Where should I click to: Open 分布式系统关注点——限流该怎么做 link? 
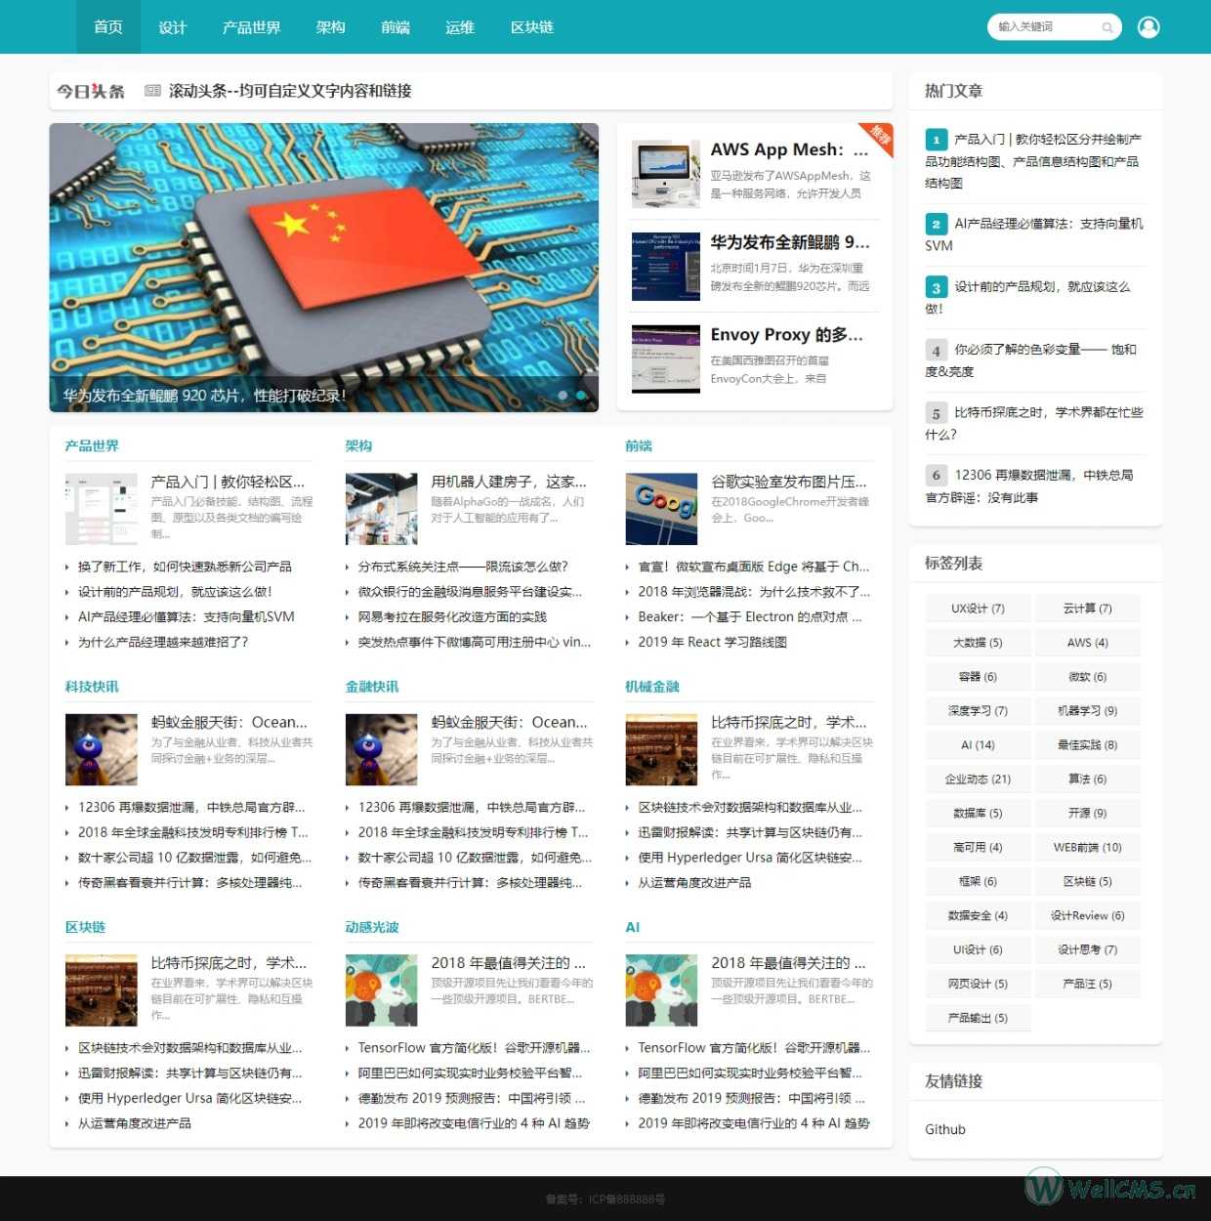(x=463, y=567)
